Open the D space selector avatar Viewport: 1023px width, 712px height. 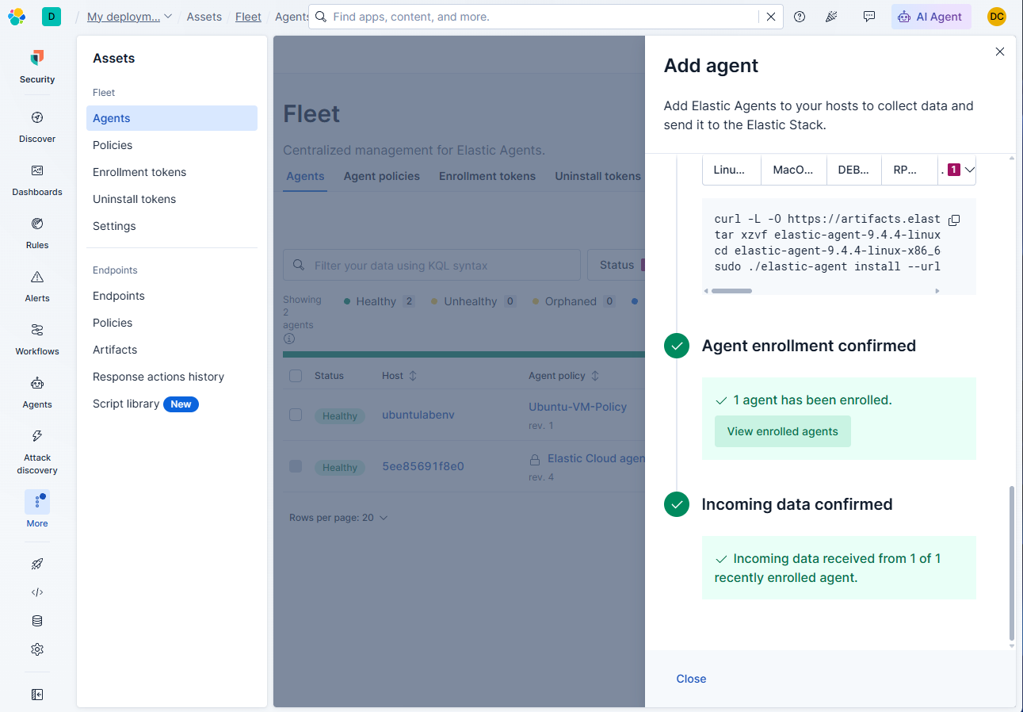52,17
